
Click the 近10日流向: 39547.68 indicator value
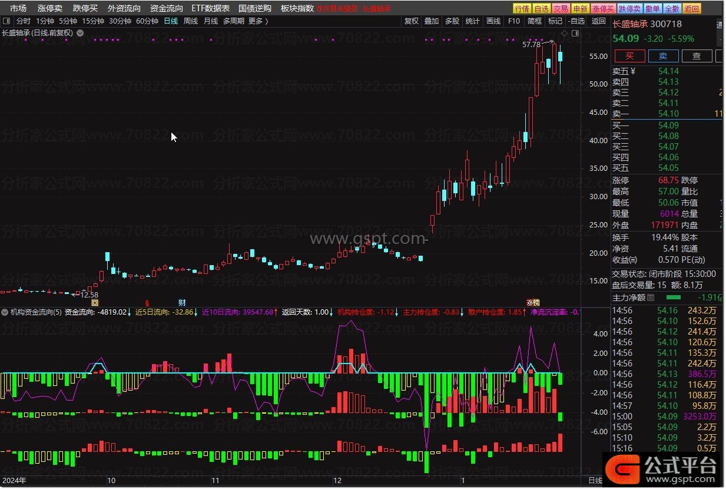[238, 312]
